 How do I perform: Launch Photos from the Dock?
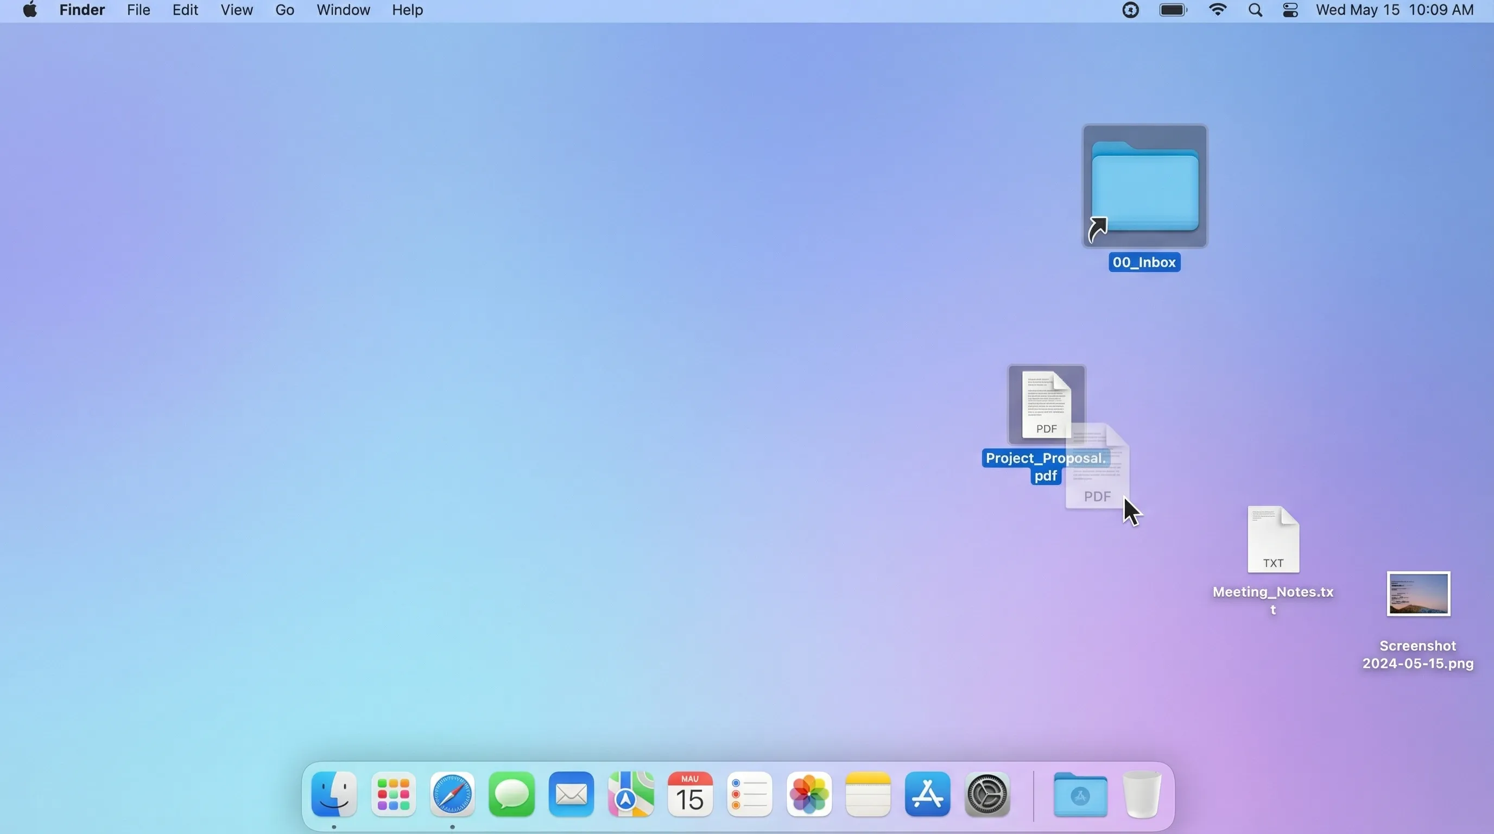pyautogui.click(x=809, y=794)
